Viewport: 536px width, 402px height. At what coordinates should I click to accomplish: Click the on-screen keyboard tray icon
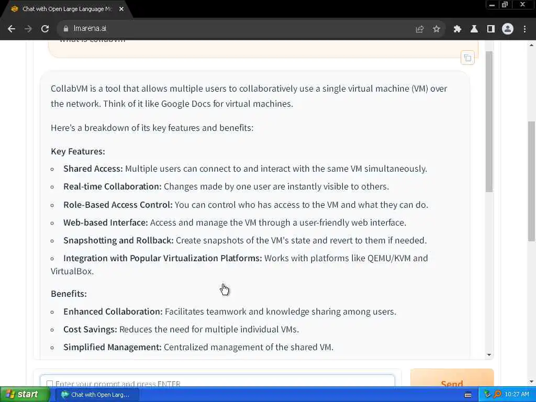[x=468, y=395]
